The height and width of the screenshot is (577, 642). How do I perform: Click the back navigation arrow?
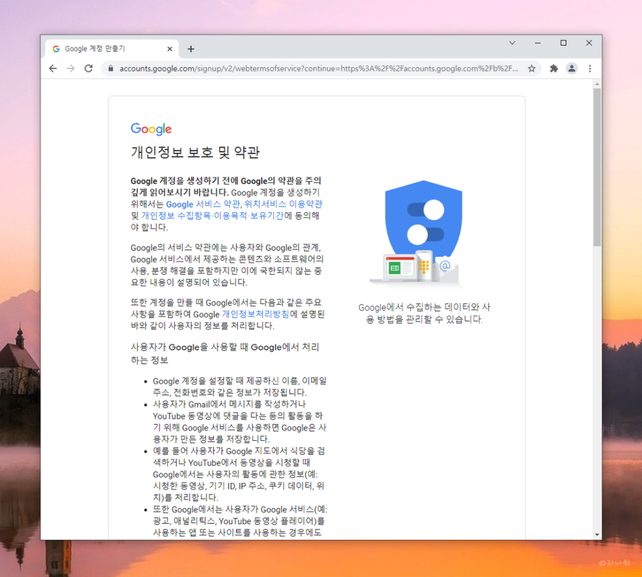53,68
